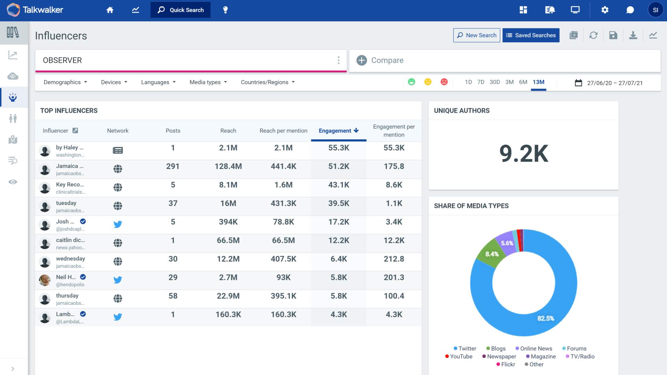Open the display monitor icon in top bar
Viewport: 667px width, 375px height.
point(575,10)
